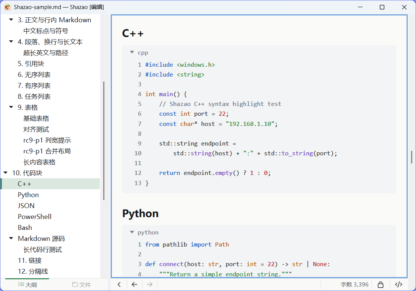416x291 pixels.
Task: Go to 6. 无序列表 outline entry
Action: point(34,75)
